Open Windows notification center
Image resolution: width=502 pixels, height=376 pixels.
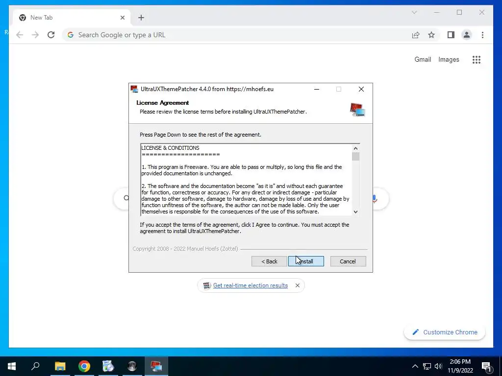tap(486, 366)
